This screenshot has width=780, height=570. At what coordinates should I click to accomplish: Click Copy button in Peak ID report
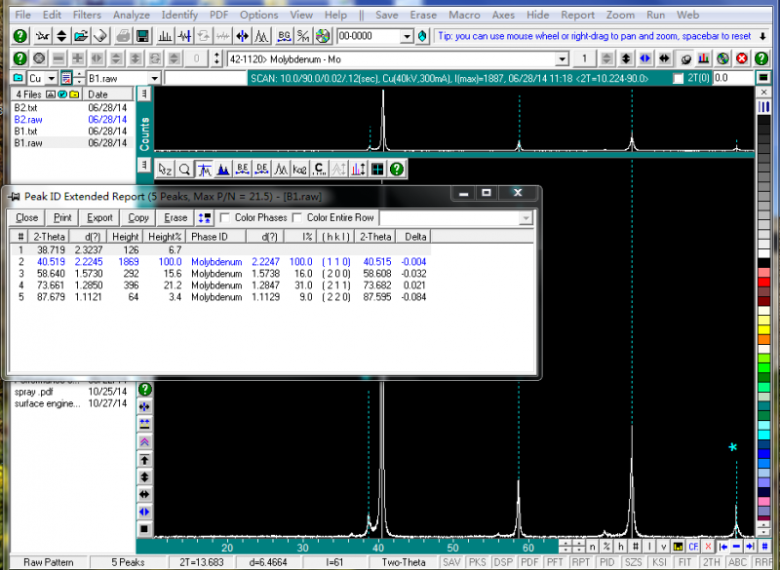[x=138, y=217]
